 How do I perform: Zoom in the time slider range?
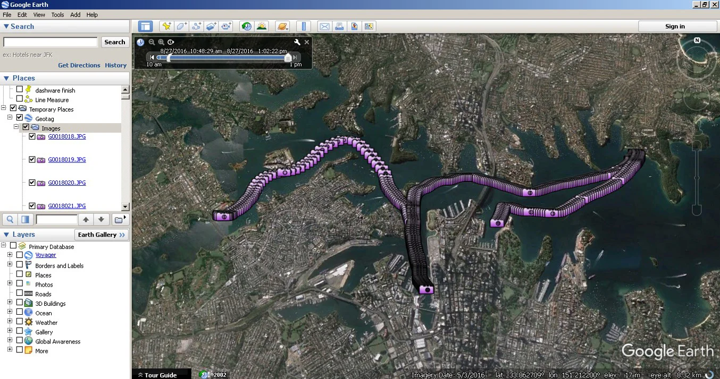(161, 42)
